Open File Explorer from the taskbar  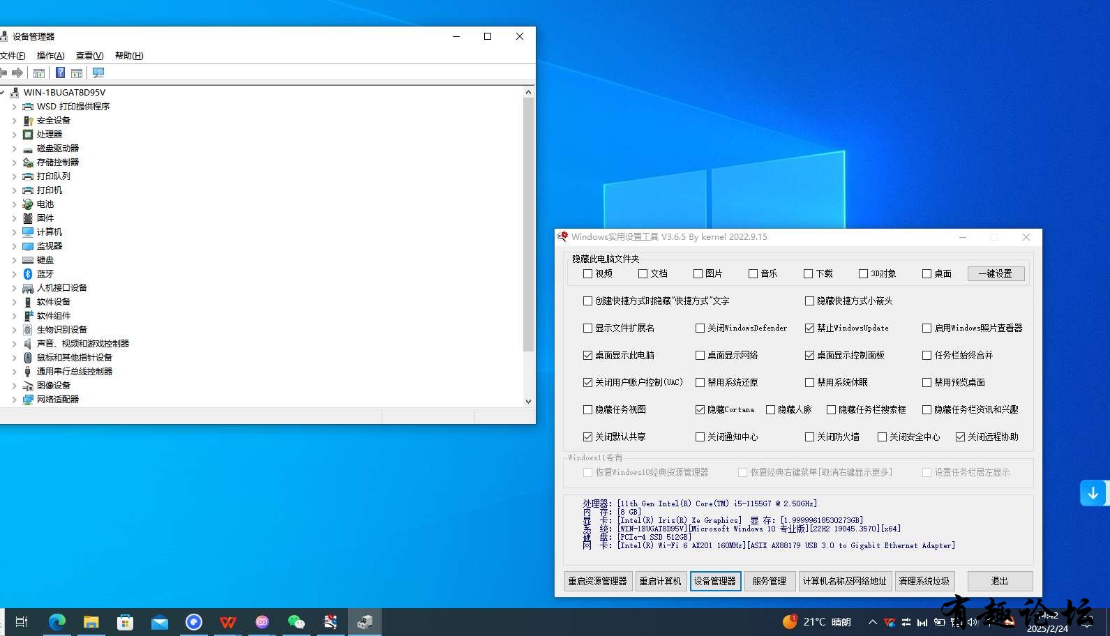coord(91,621)
